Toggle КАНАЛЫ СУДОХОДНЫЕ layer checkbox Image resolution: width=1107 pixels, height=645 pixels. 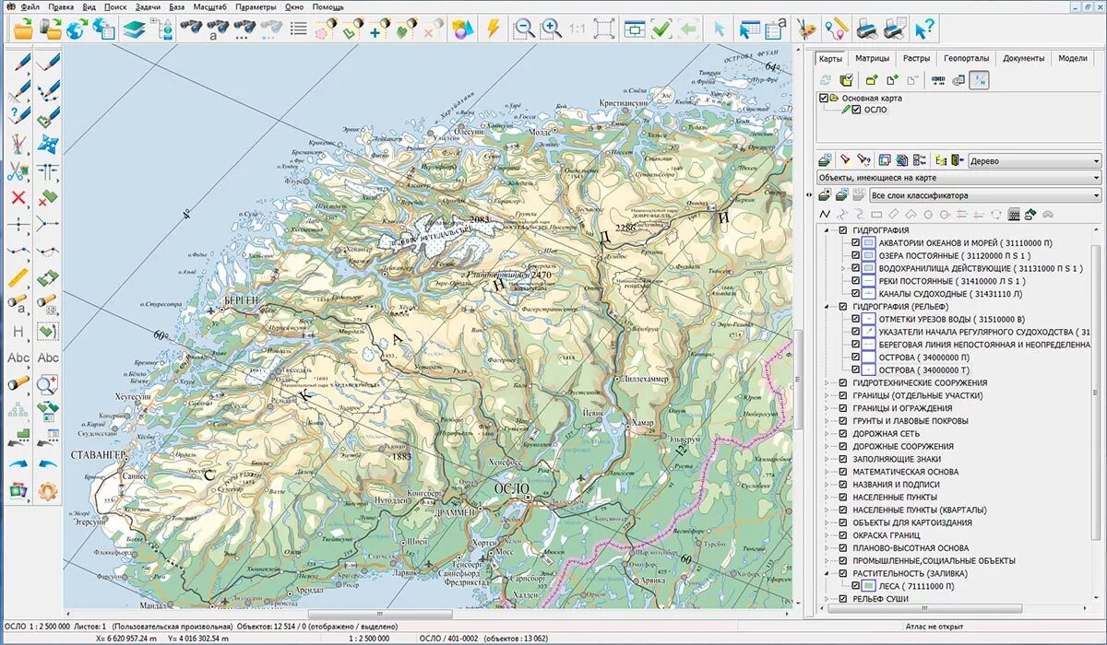tap(855, 294)
